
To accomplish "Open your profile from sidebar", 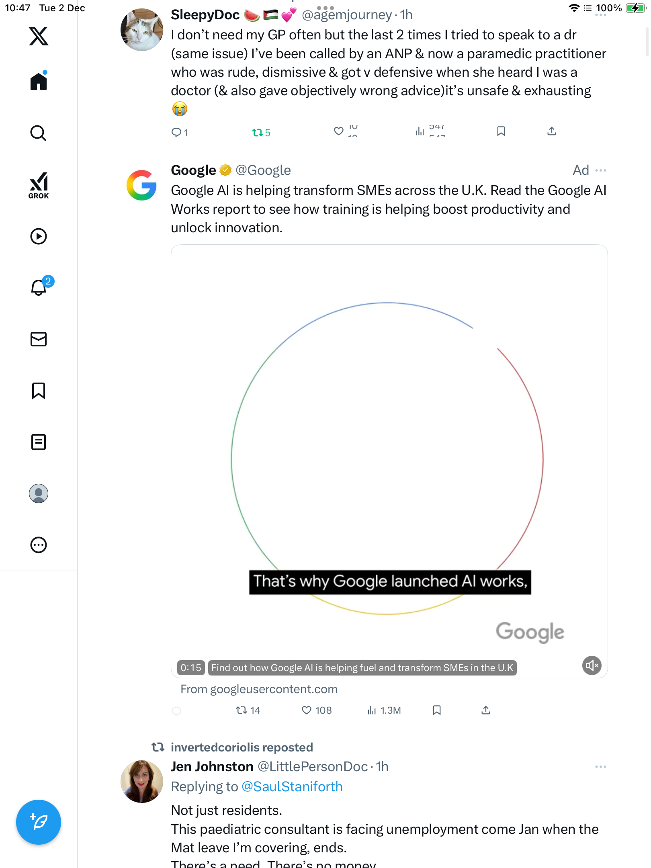I will click(x=39, y=493).
